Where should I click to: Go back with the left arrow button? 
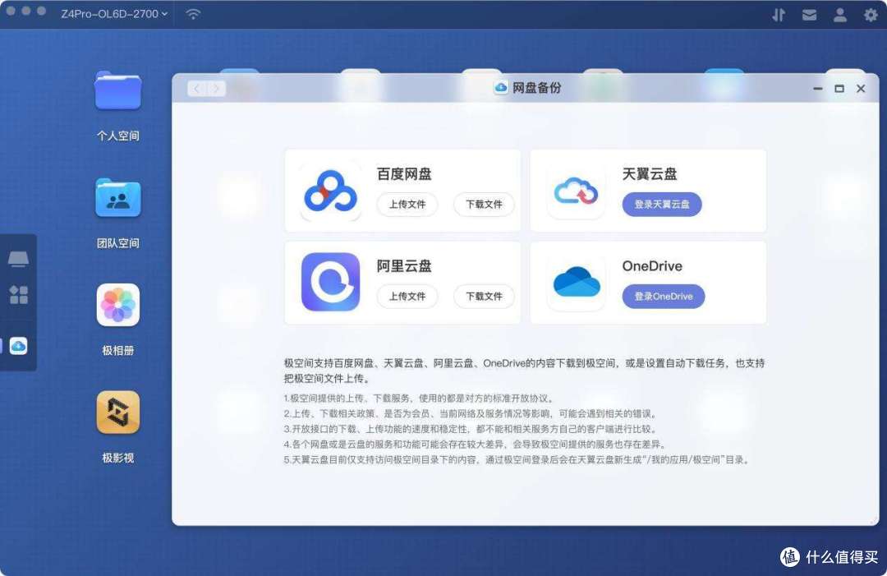tap(197, 88)
